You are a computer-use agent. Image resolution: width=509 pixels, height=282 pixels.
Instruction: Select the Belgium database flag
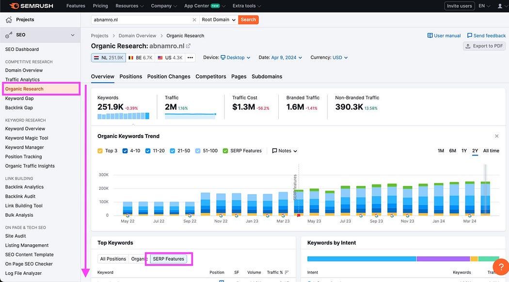131,58
